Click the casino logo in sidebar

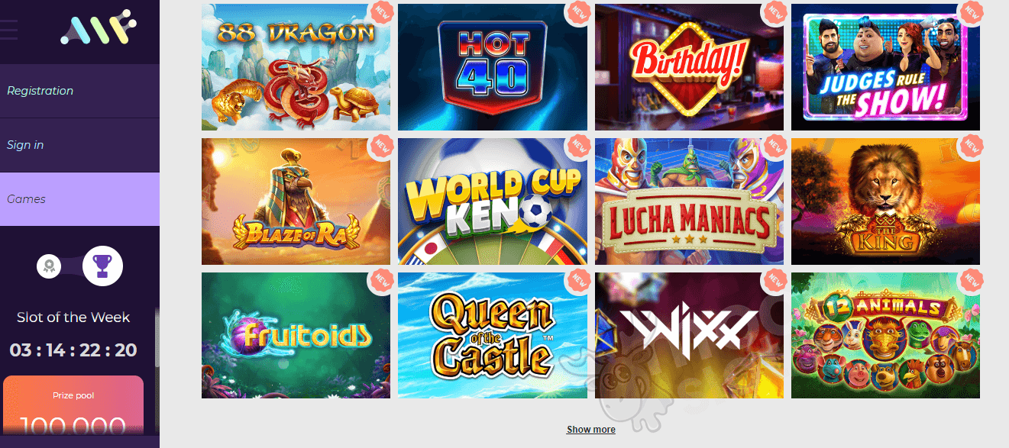(x=98, y=28)
